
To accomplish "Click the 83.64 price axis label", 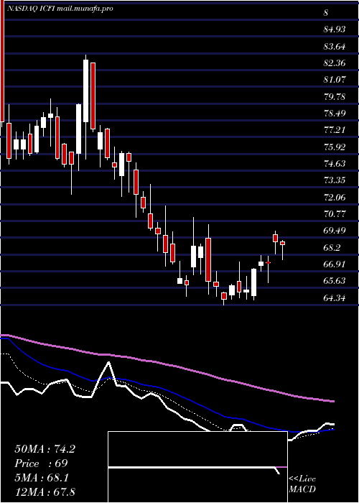I will click(x=335, y=47).
